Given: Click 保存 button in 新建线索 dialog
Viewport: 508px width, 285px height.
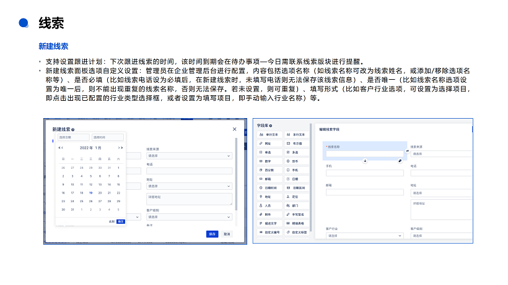Looking at the screenshot, I should [212, 234].
